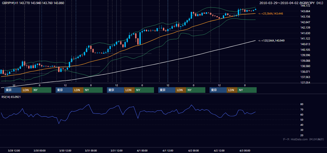
Task: Click price axis value 140.105
Action: (306, 50)
